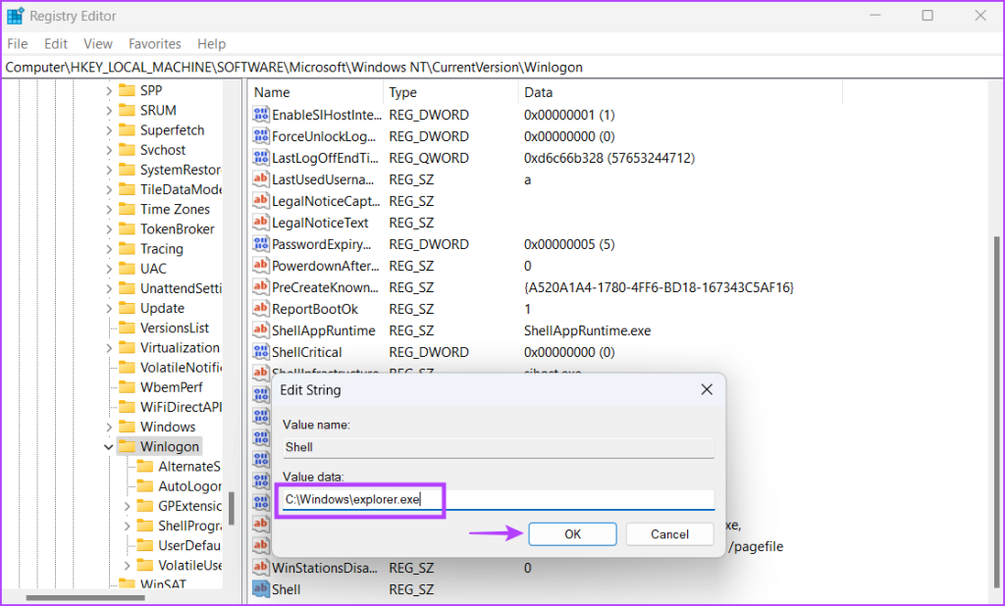Screen dimensions: 1005x606
Task: Click the string icon beside ShellAppRuntime
Action: [261, 330]
